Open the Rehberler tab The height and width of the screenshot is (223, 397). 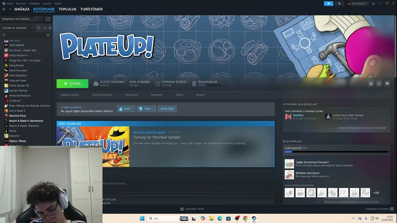(157, 95)
